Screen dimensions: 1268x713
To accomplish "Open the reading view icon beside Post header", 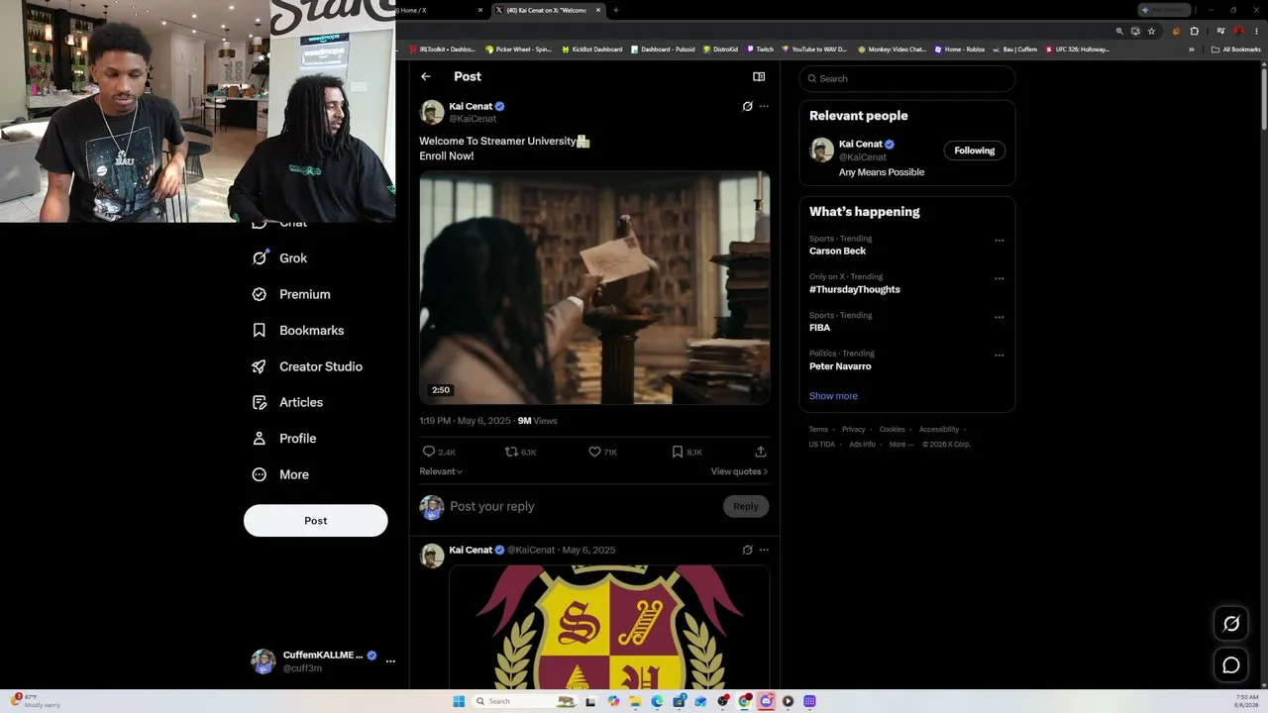I will 759,76.
